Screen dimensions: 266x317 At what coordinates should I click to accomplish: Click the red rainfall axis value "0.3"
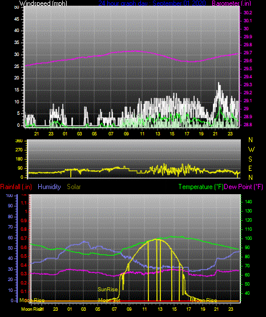[24, 274]
